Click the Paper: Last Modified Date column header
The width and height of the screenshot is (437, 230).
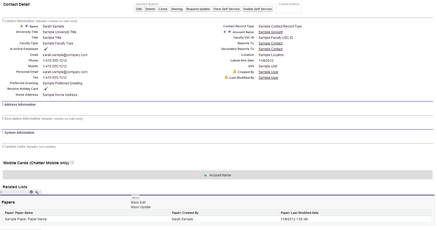click(x=355, y=213)
